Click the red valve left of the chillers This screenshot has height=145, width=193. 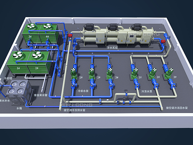70,35
